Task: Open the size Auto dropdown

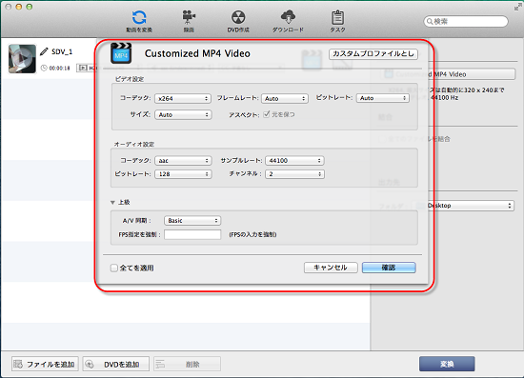Action: click(183, 115)
